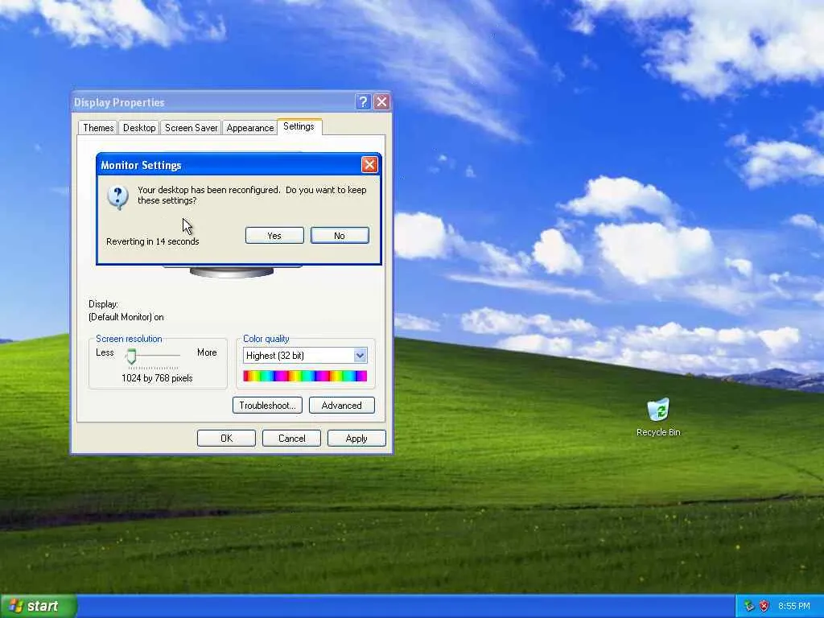Click the question mark icon in Monitor Settings
The image size is (824, 618).
point(117,198)
